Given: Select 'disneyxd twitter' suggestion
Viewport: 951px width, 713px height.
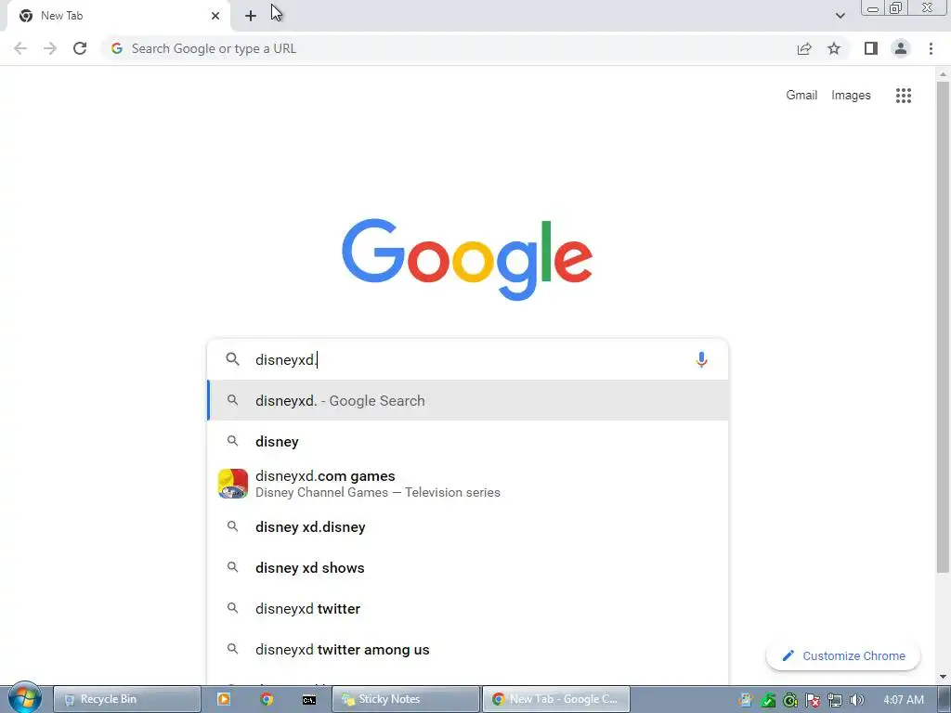Looking at the screenshot, I should coord(468,608).
